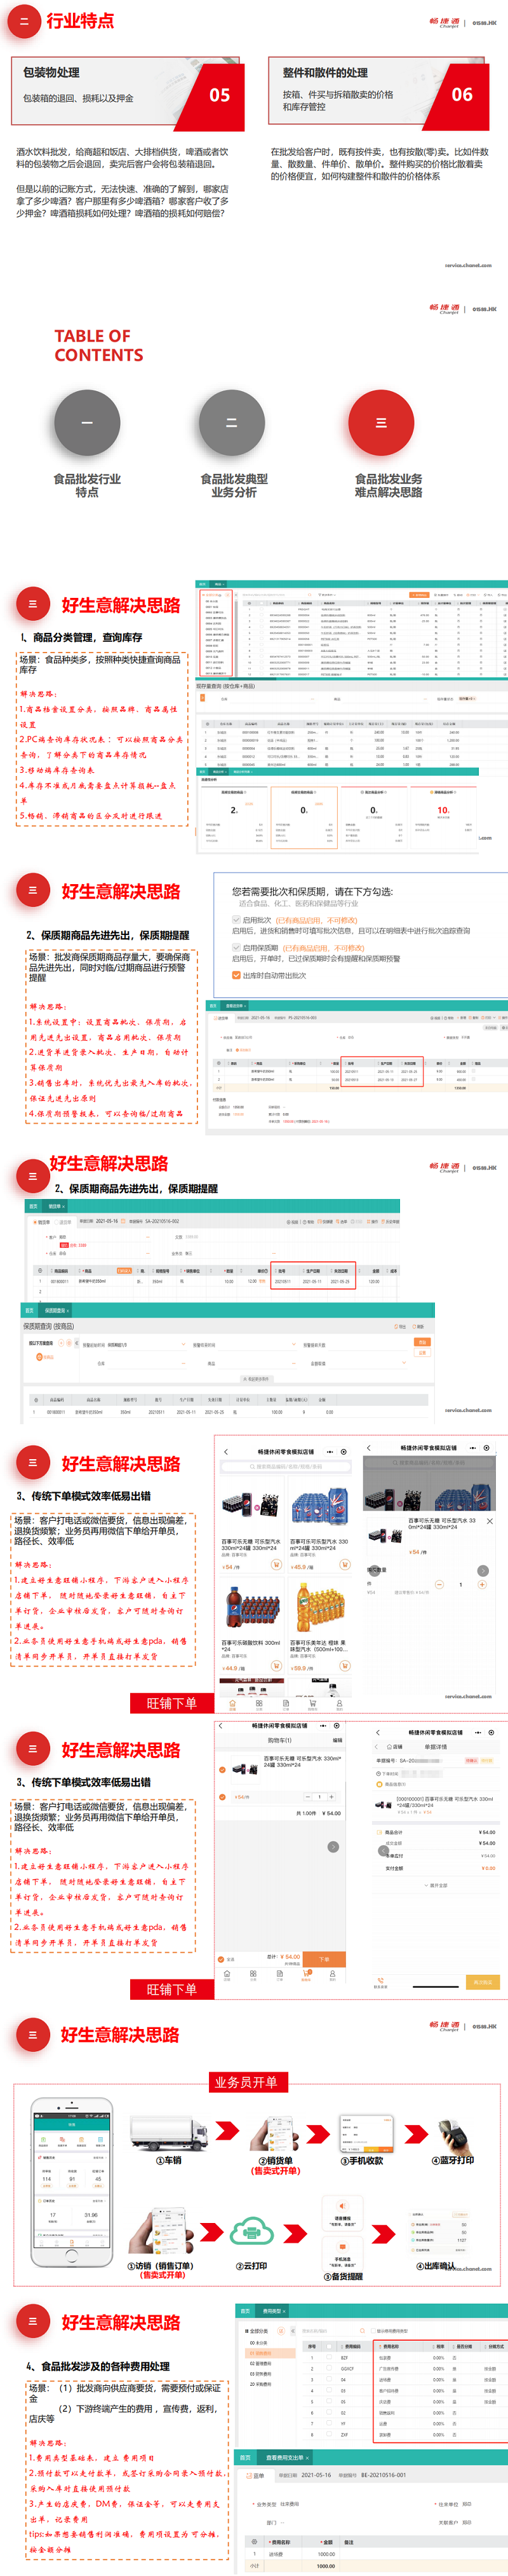Tap back arrow in product list phone
Screen dimensions: 508x2576
pyautogui.click(x=227, y=1451)
